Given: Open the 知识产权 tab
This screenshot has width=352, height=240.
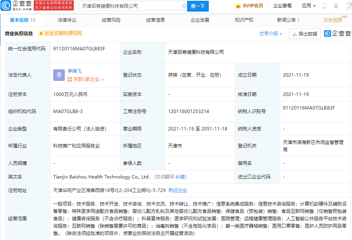Looking at the screenshot, I should 244,20.
